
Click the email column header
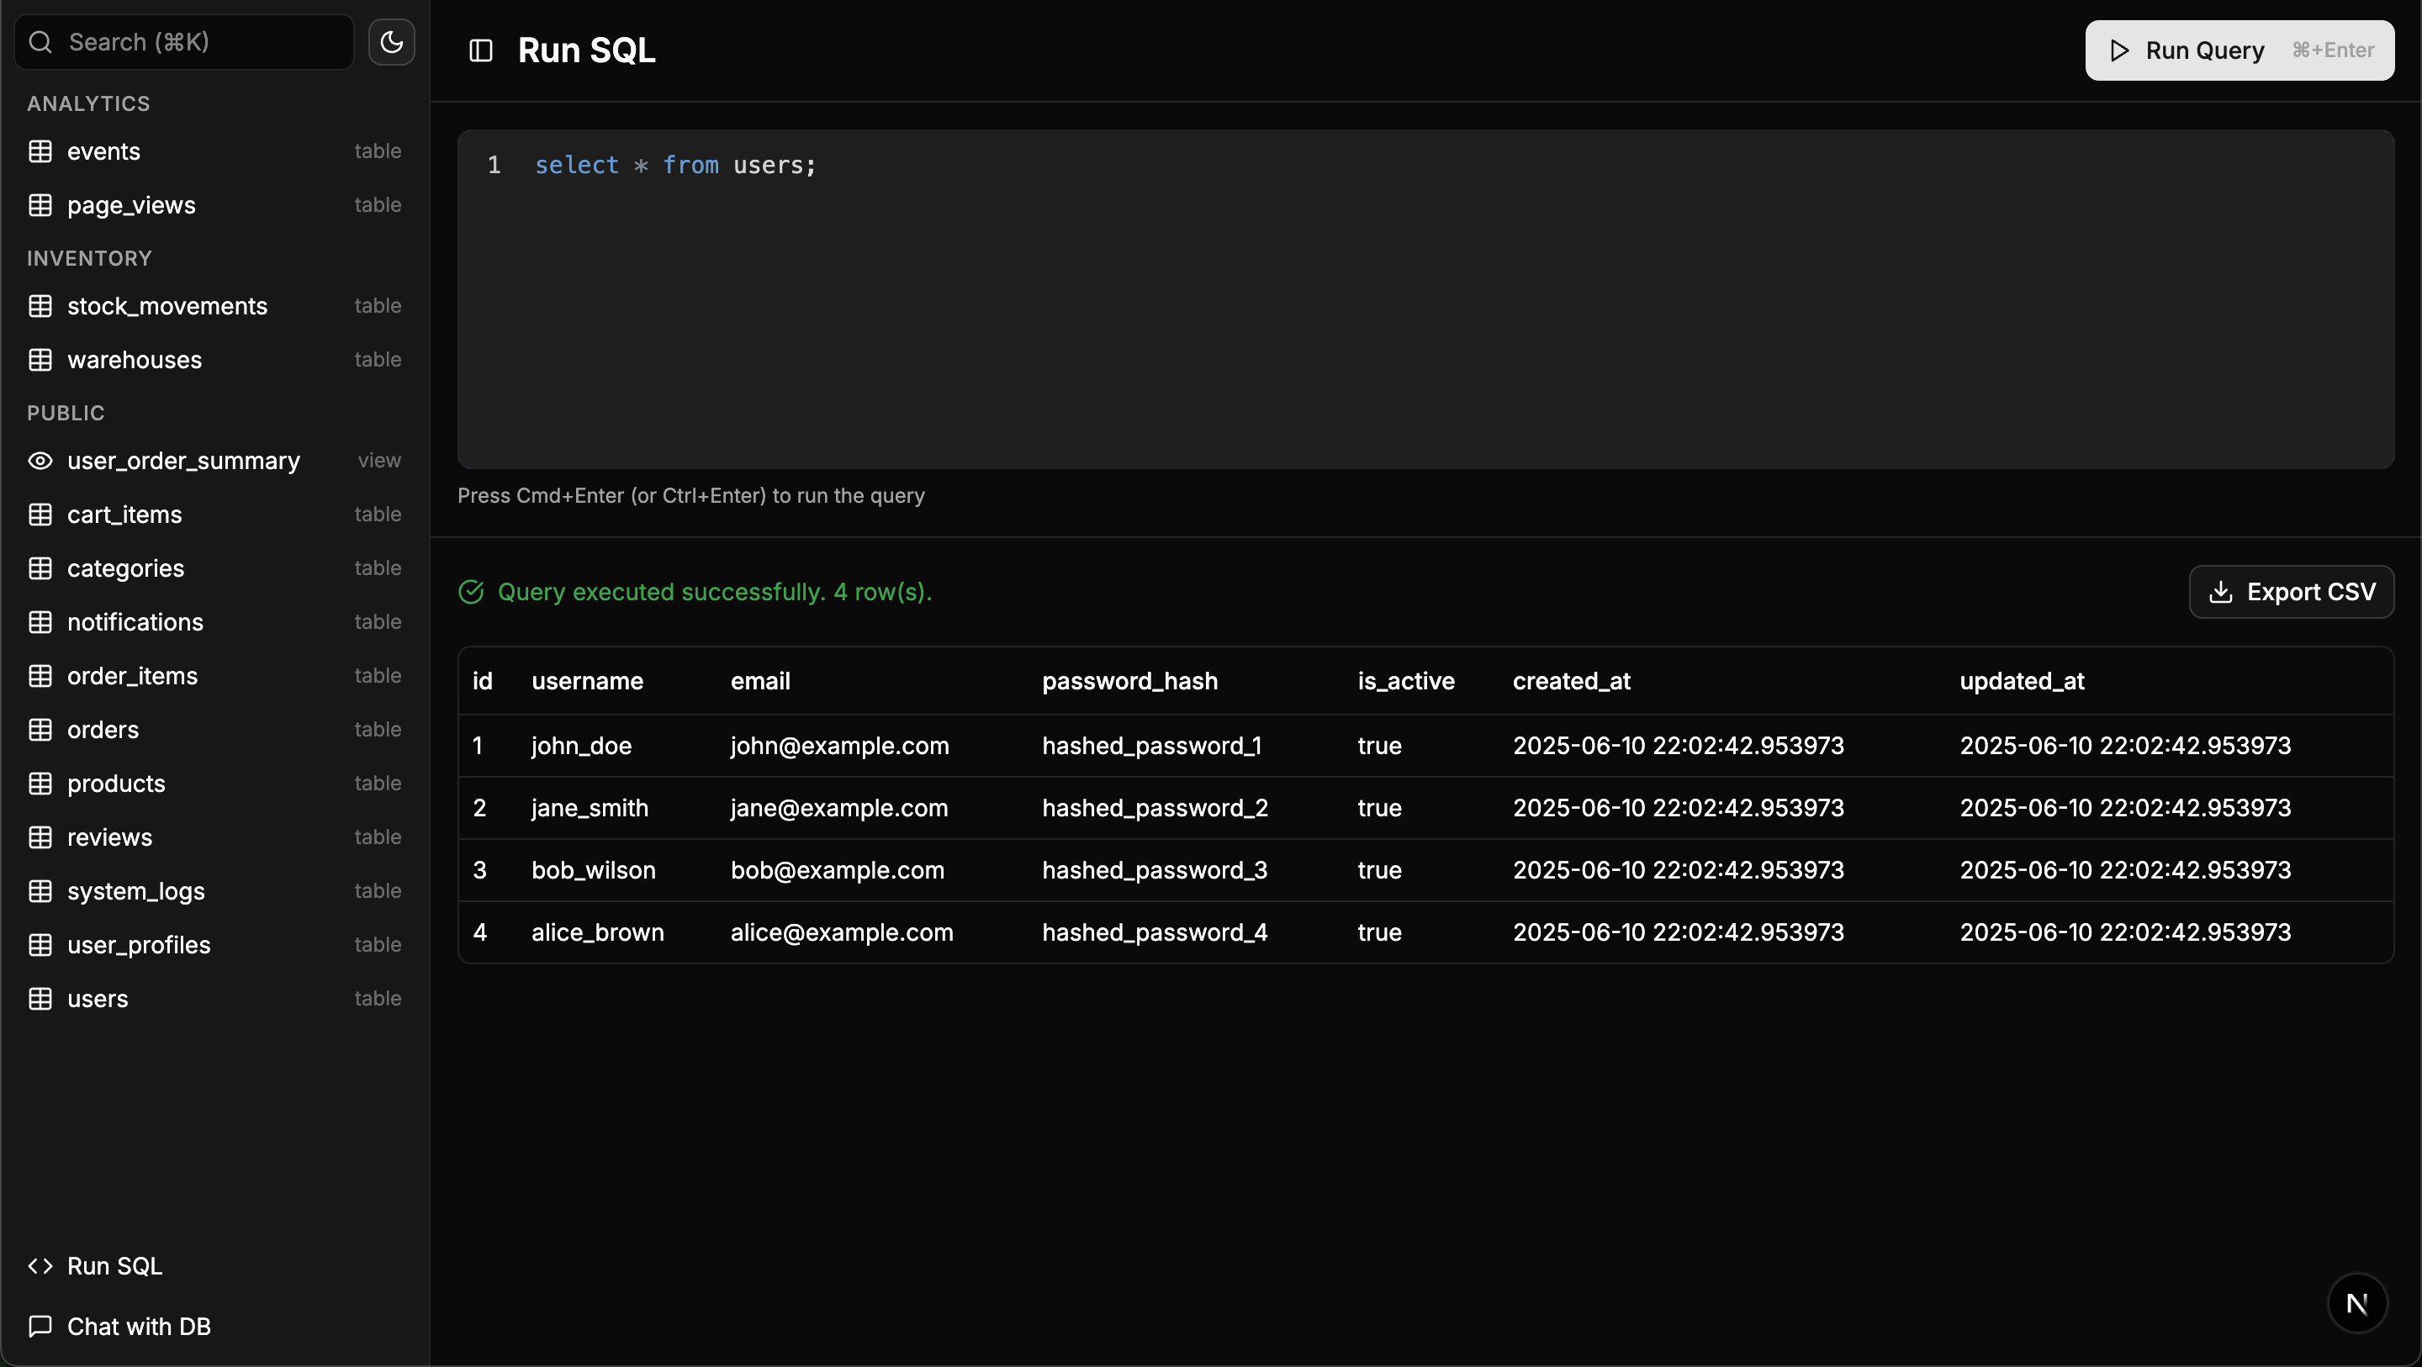[x=760, y=682]
